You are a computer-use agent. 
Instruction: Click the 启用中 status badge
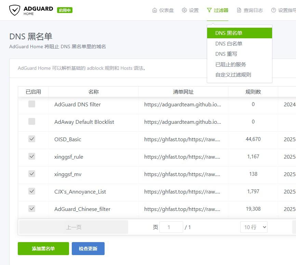click(x=65, y=10)
